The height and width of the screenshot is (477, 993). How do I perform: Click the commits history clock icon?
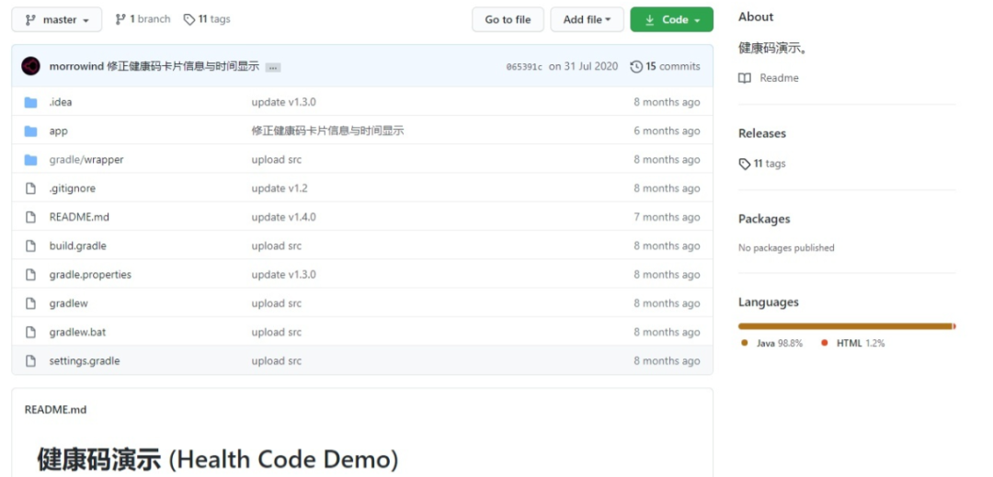point(636,66)
